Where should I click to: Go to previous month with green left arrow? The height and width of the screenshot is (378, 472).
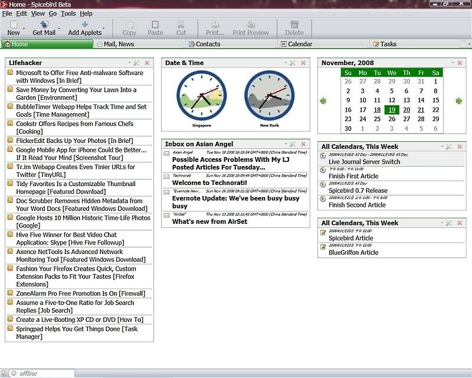pyautogui.click(x=323, y=100)
